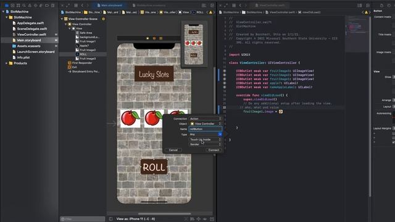
Task: Click Exit dock icon above canvas
Action: pos(160,38)
